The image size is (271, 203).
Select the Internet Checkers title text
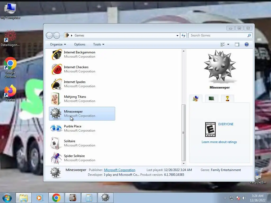tap(76, 67)
